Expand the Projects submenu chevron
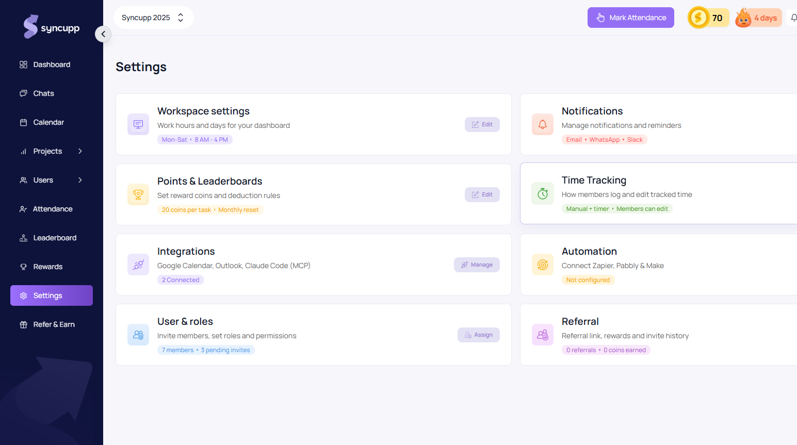Image resolution: width=797 pixels, height=445 pixels. point(80,151)
